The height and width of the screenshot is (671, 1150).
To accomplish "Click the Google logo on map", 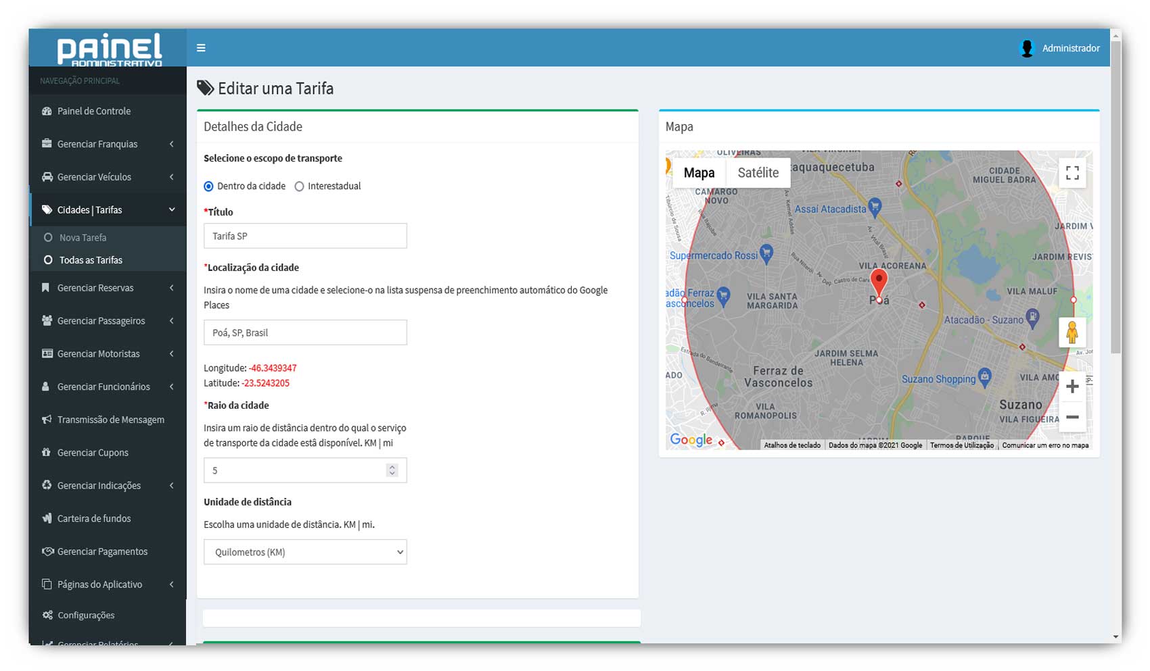I will click(691, 440).
